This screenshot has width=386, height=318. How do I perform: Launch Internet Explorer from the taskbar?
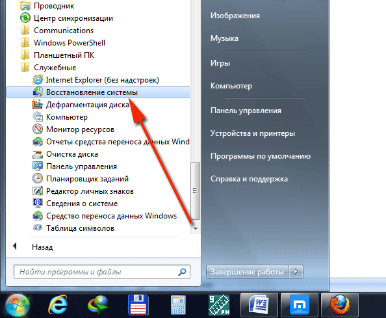pos(58,305)
